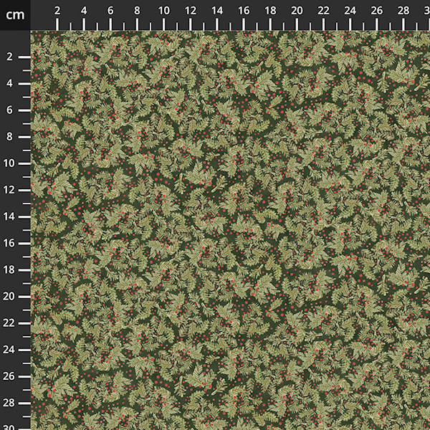Click the 6 on the horizontal ruler
430x430 pixels.
pyautogui.click(x=110, y=11)
